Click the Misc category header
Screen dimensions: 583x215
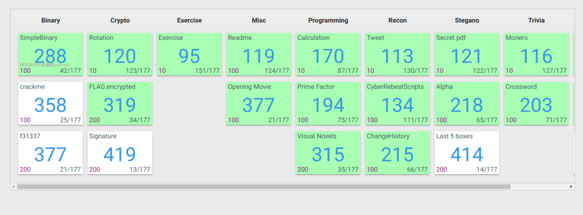(x=259, y=20)
